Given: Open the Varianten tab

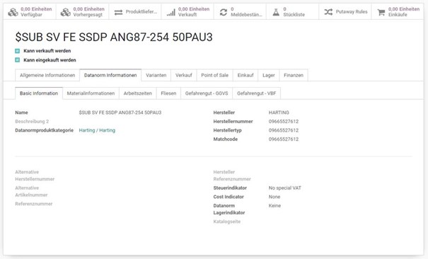Looking at the screenshot, I should (156, 75).
